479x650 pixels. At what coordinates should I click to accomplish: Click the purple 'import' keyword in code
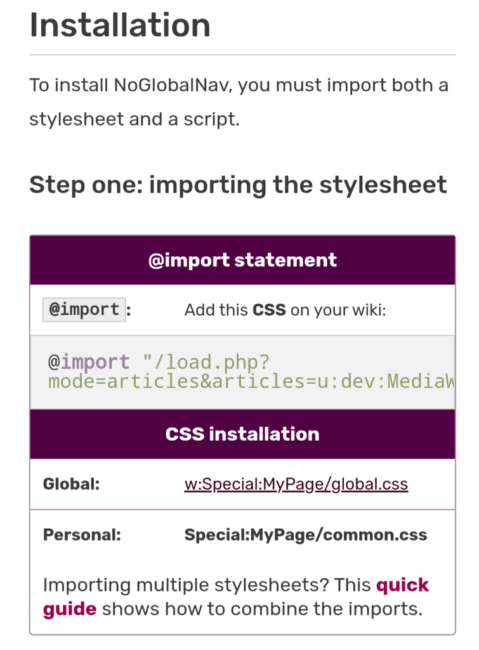click(x=95, y=362)
